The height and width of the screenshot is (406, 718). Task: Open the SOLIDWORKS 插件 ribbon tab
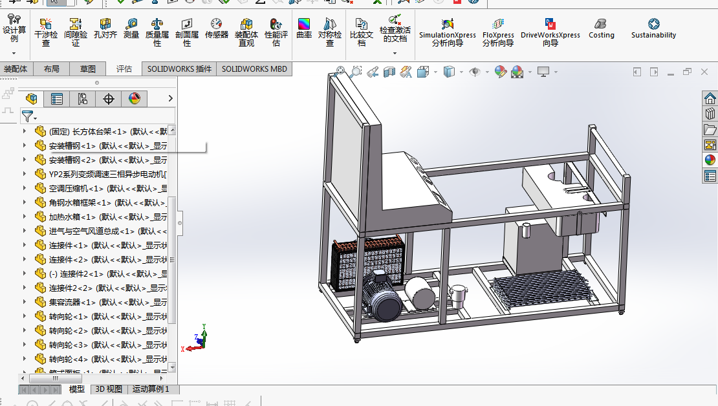tap(179, 69)
